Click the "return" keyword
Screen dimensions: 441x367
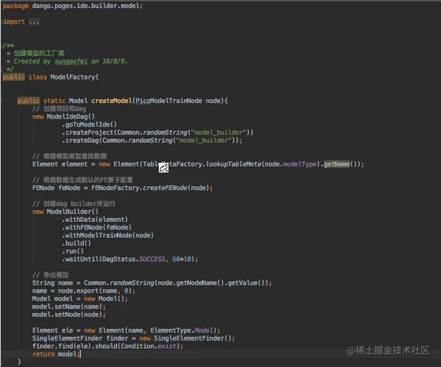(44, 354)
